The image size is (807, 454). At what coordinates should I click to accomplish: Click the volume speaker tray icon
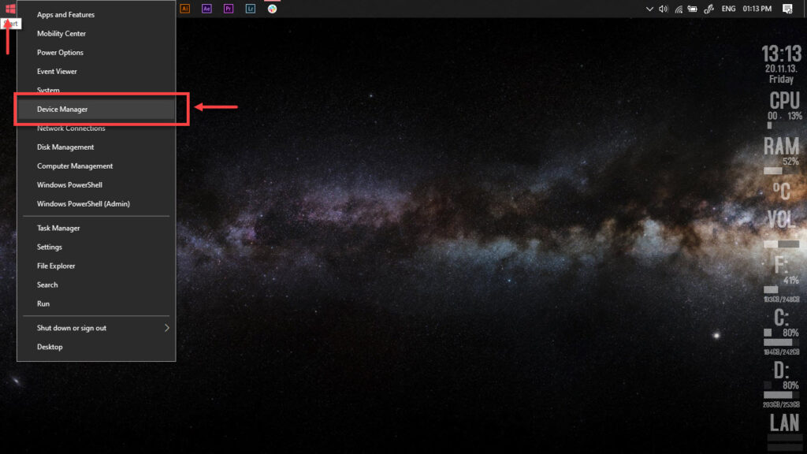point(664,9)
